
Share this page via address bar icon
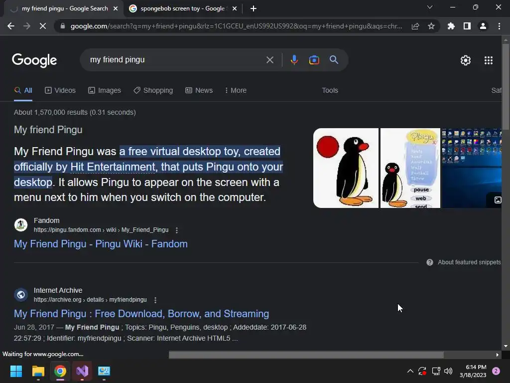click(415, 26)
